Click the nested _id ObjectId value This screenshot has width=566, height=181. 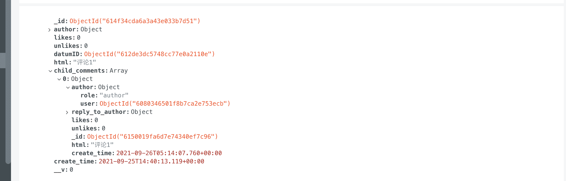[x=152, y=137]
